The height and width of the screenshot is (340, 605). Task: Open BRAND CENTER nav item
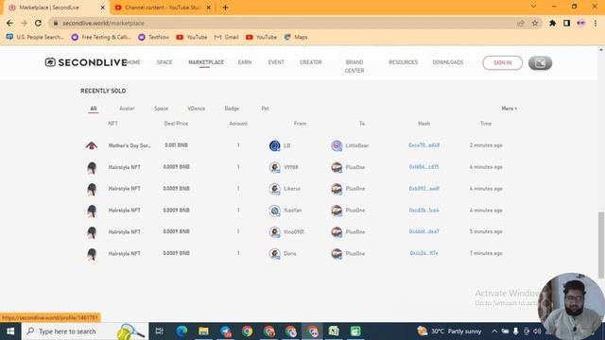point(354,66)
